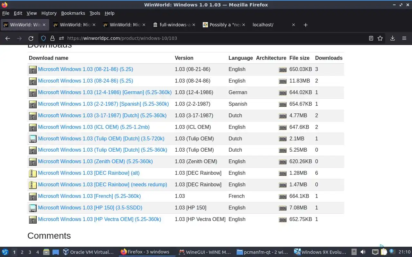The width and height of the screenshot is (412, 257).
Task: Switch to workspace 4 in taskbar
Action: coord(37,252)
